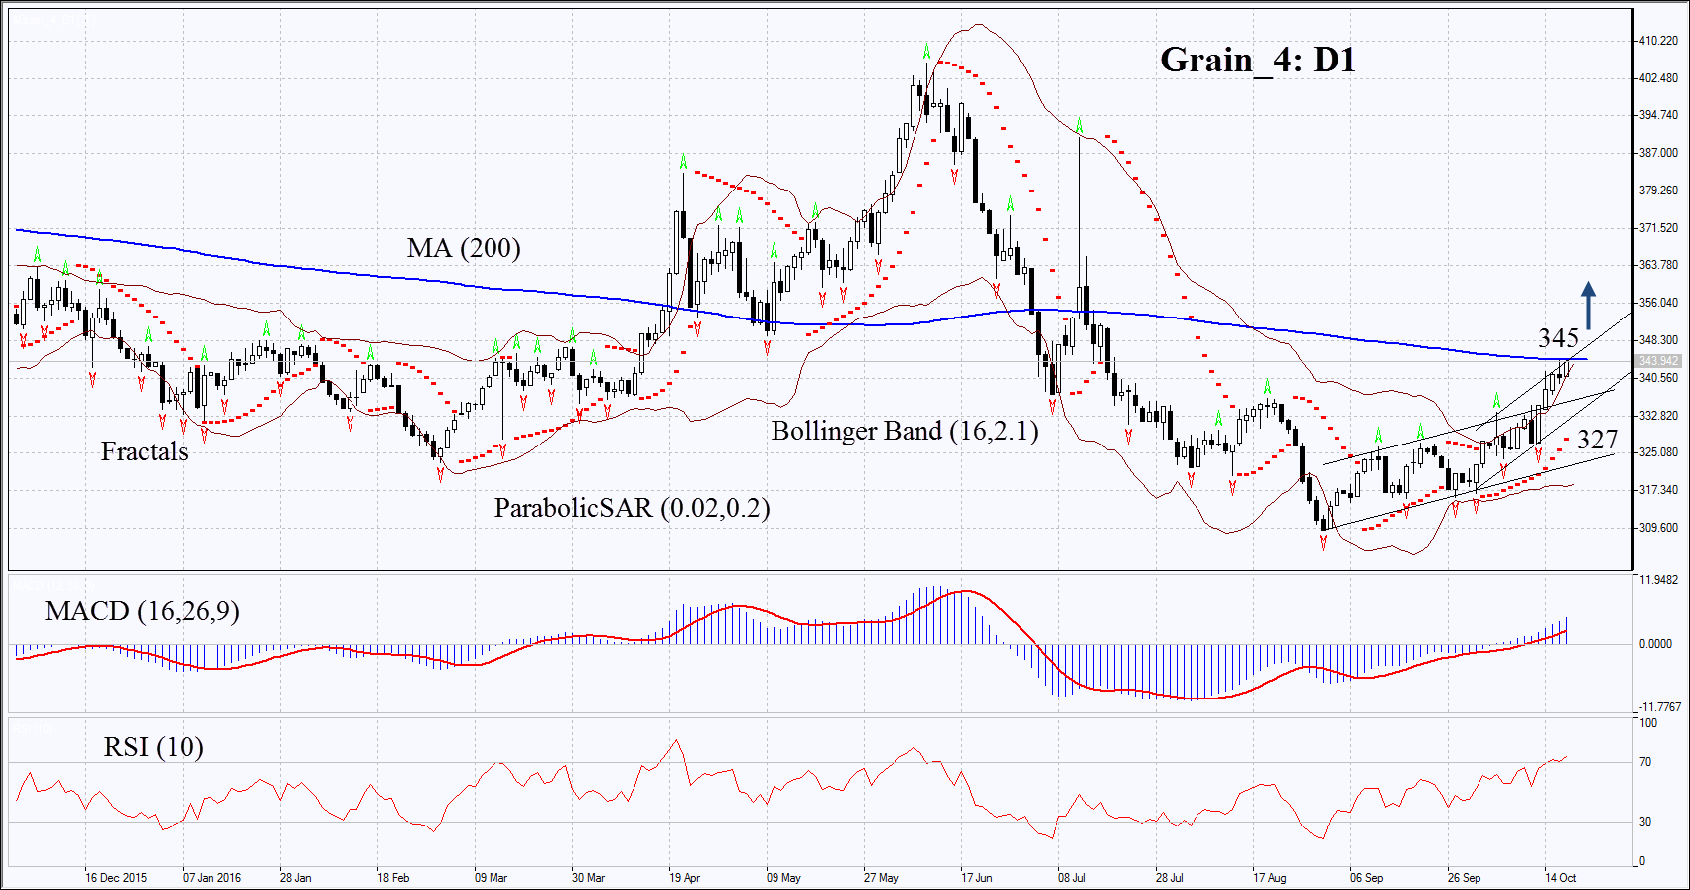Click the '07 Jan 2016' date label

[x=211, y=878]
